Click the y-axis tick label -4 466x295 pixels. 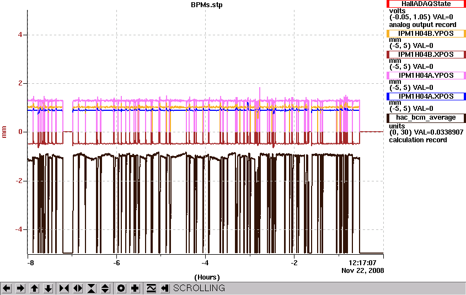(19, 229)
